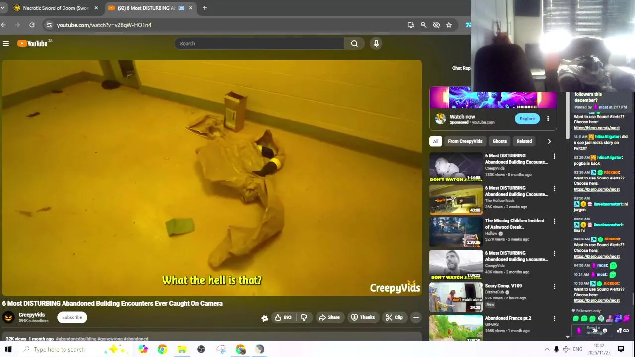Select the All filter chip
This screenshot has height=357, width=635.
pos(436,141)
